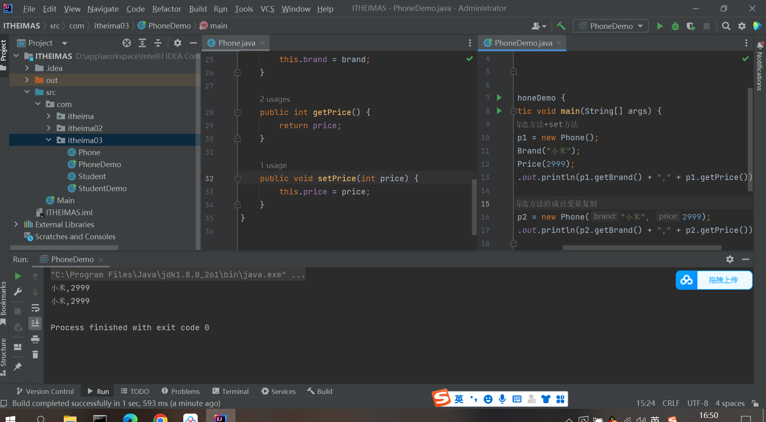766x422 pixels.
Task: Open Run panel settings gear
Action: tap(730, 259)
